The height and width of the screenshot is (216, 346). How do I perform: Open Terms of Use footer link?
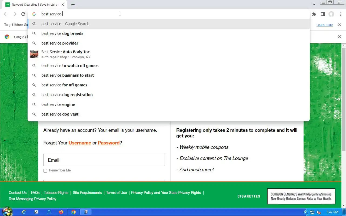(x=117, y=193)
